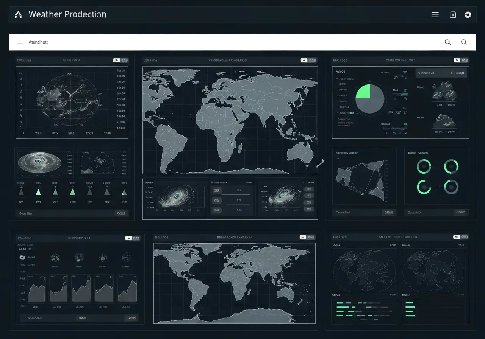The height and width of the screenshot is (339, 485).
Task: Click the first triangle marker labeled 200
Action: pyautogui.click(x=21, y=192)
